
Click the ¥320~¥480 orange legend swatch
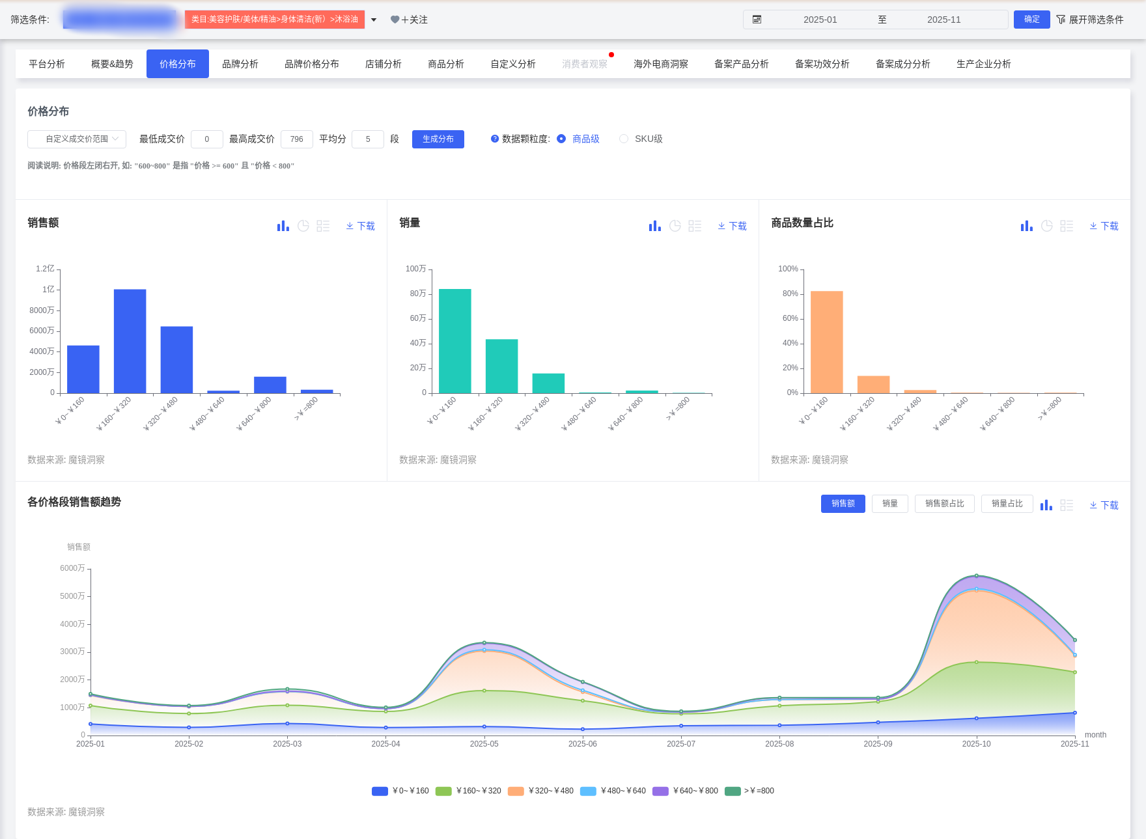[x=516, y=791]
